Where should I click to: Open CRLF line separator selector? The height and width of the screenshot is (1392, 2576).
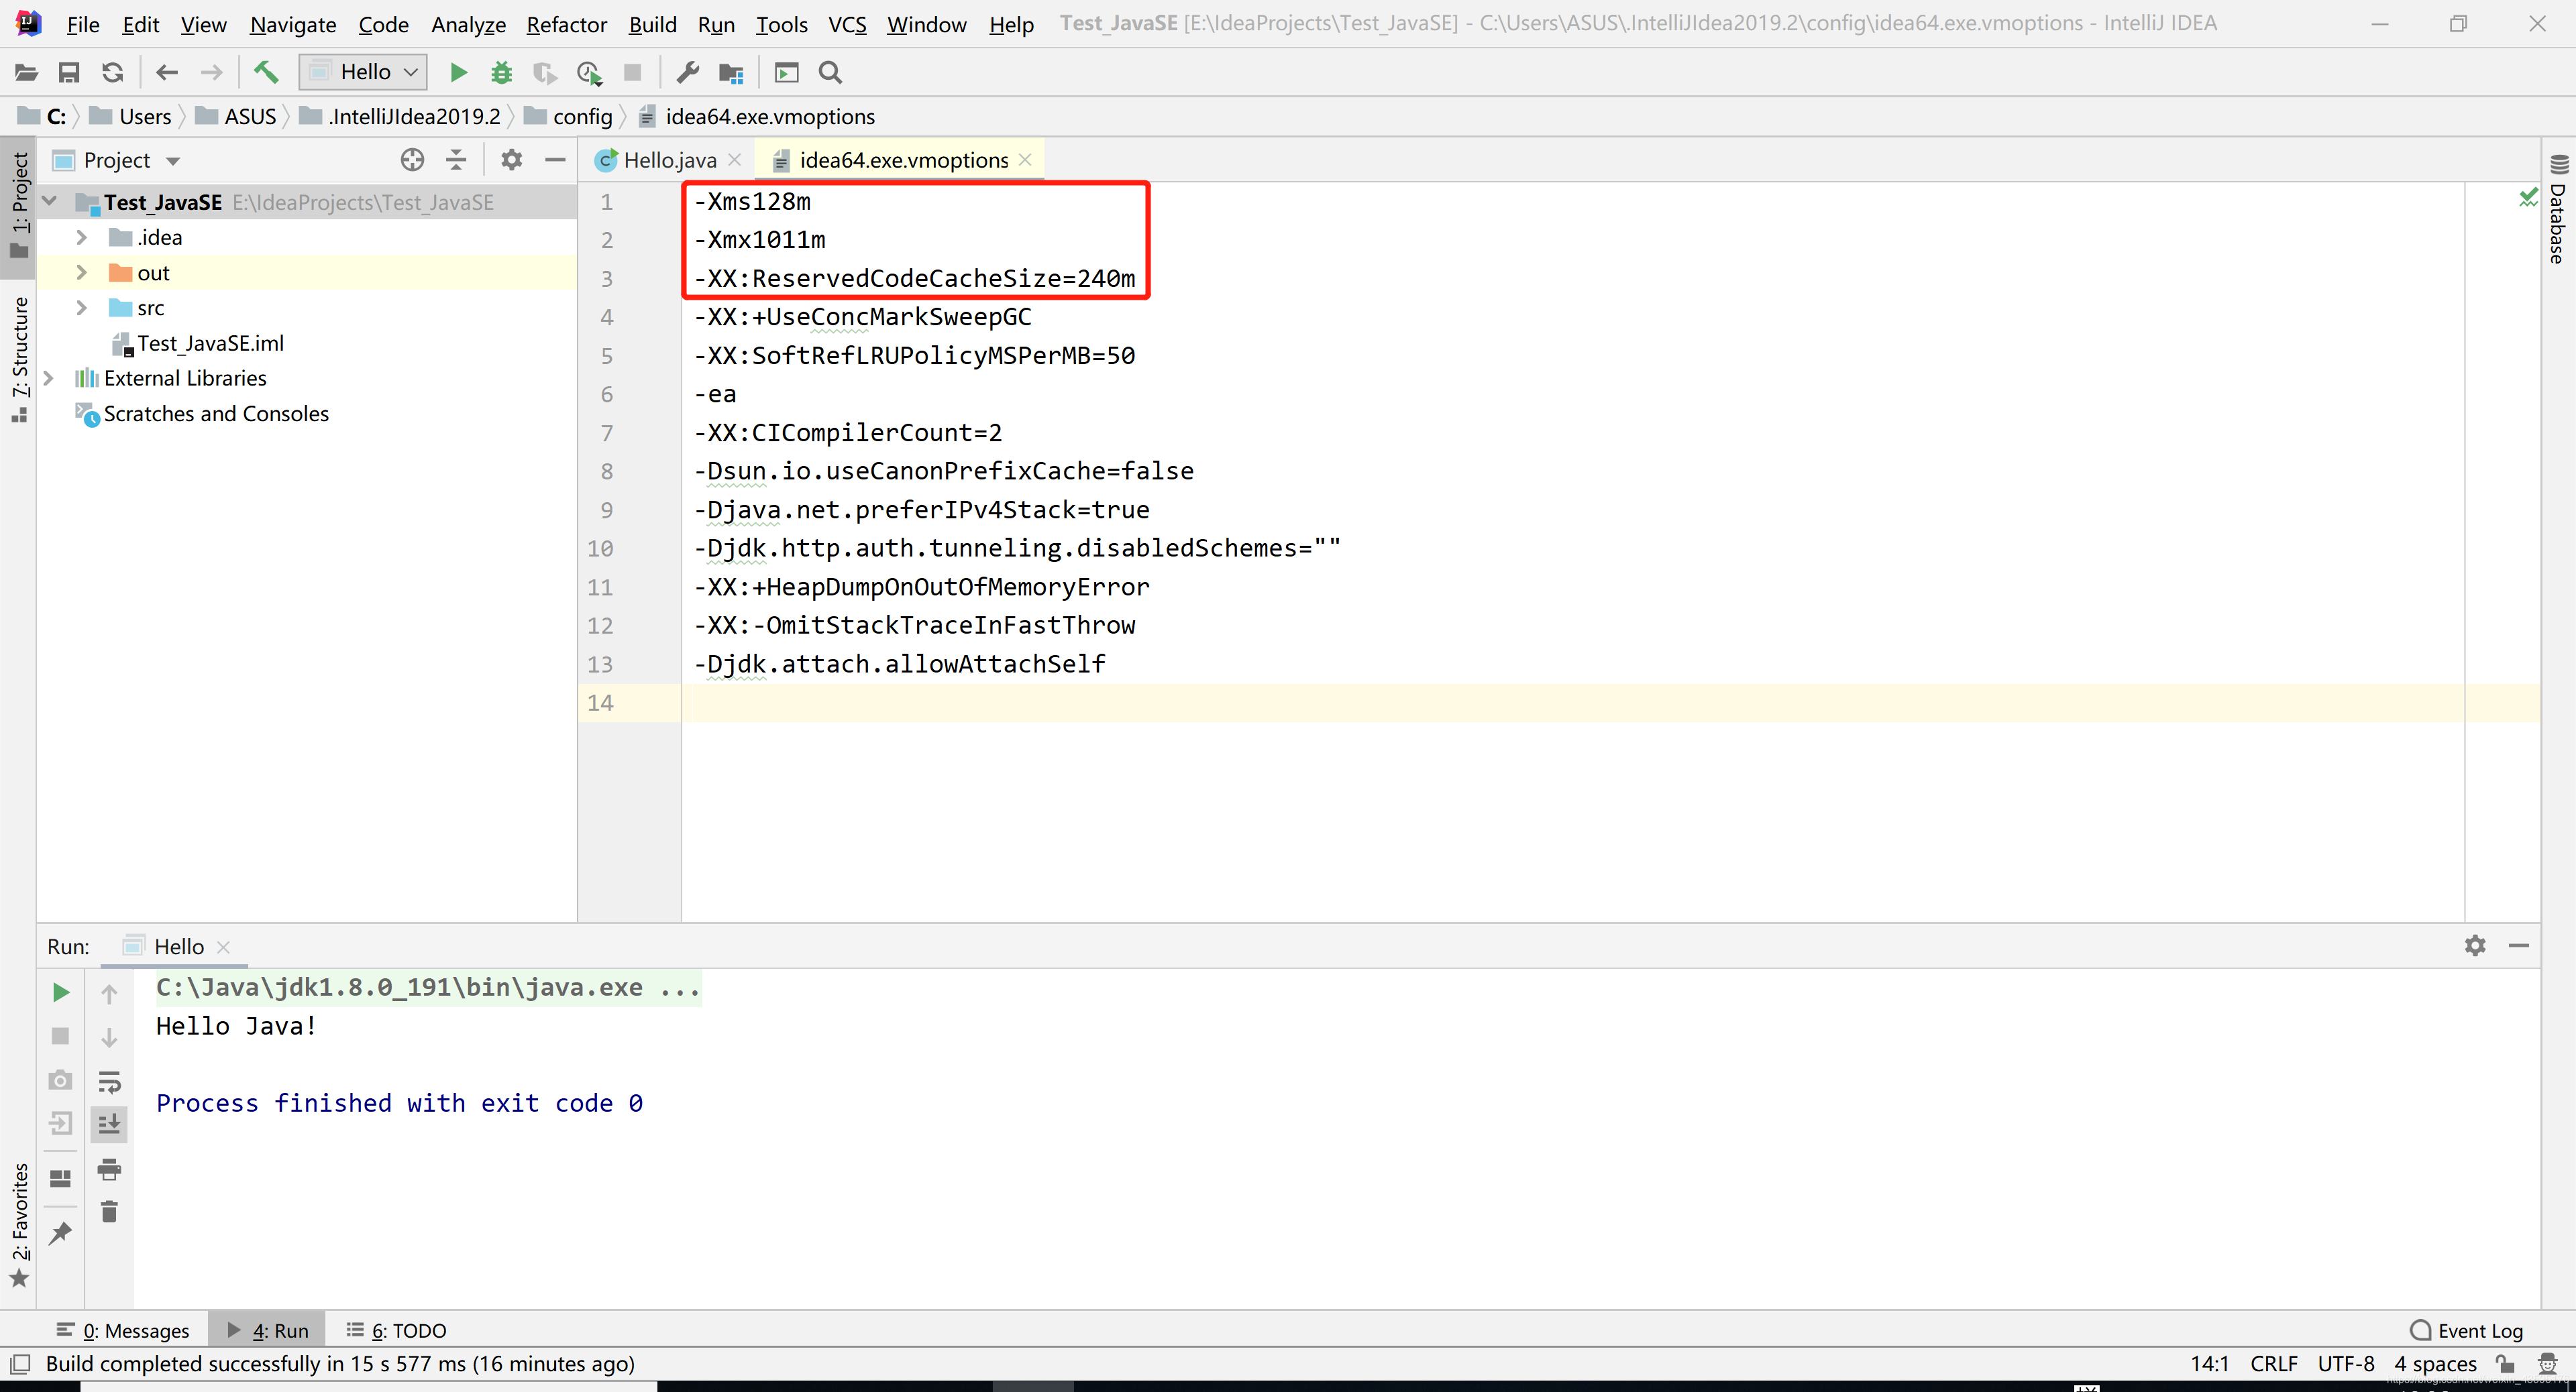coord(2273,1364)
